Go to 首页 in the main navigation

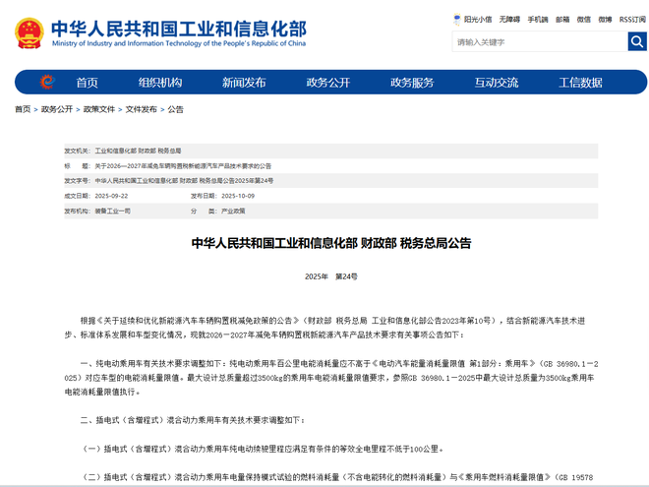(x=88, y=82)
